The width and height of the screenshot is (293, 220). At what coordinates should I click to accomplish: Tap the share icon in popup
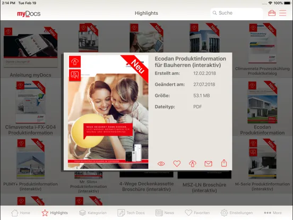(x=224, y=163)
